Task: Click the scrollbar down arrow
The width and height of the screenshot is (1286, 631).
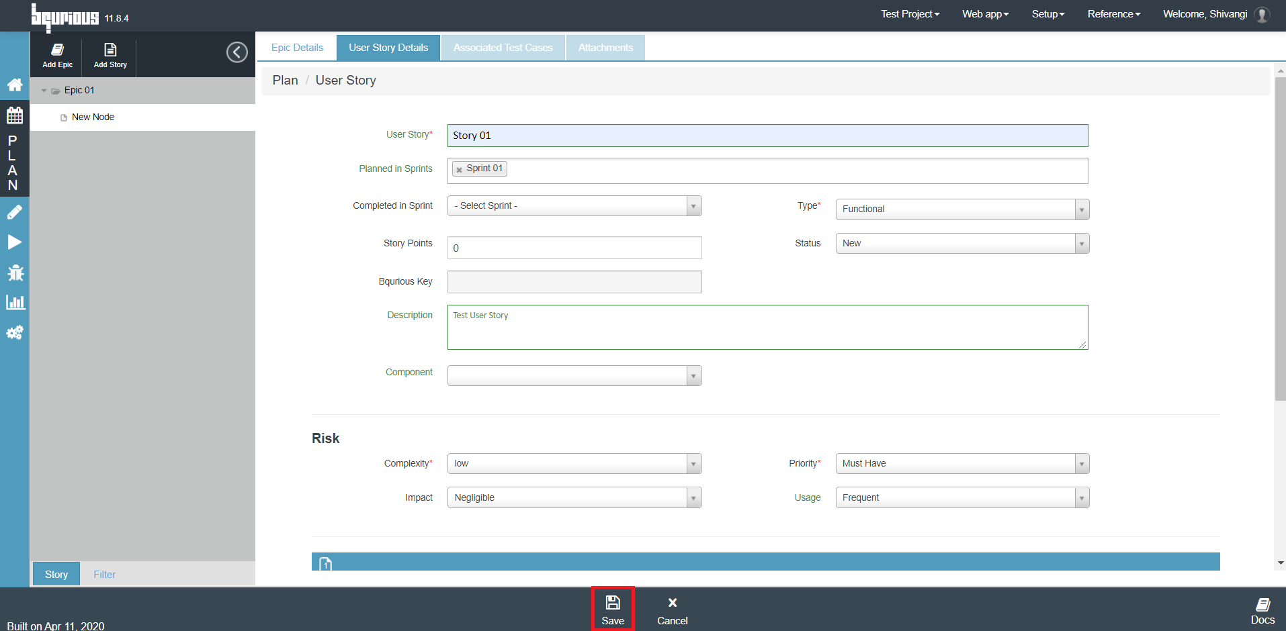Action: click(1281, 563)
